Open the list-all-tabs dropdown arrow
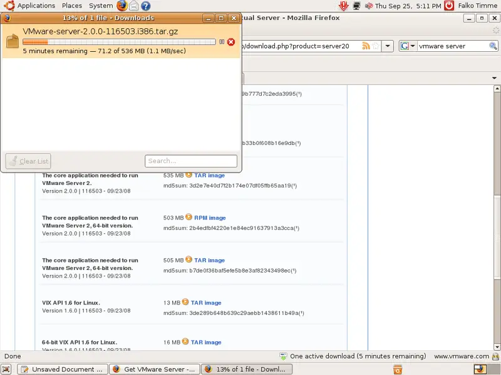The width and height of the screenshot is (501, 375). (494, 78)
